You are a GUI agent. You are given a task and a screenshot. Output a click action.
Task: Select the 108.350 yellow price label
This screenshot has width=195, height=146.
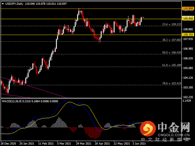pyautogui.click(x=188, y=35)
